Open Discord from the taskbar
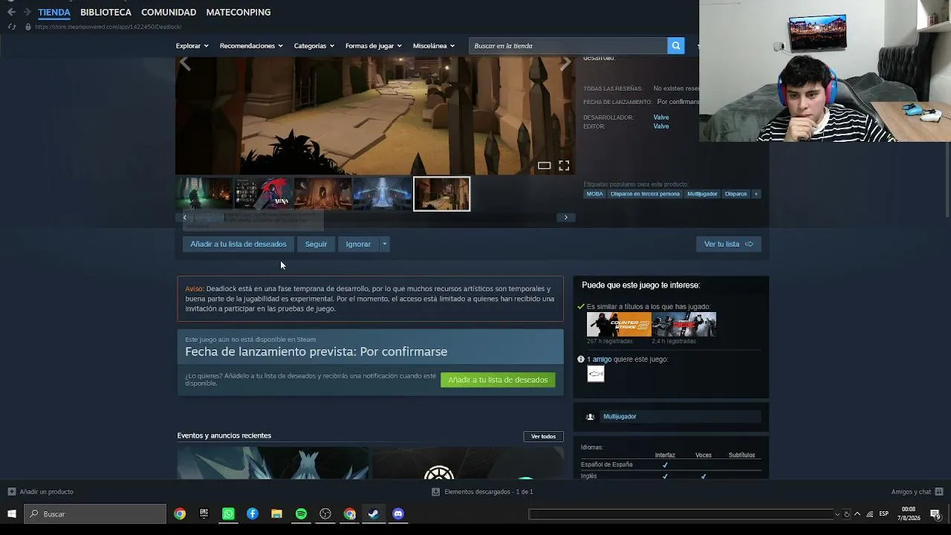Viewport: 951px width, 535px height. 398,514
